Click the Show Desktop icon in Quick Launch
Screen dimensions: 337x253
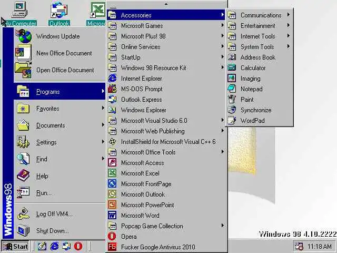click(42, 246)
